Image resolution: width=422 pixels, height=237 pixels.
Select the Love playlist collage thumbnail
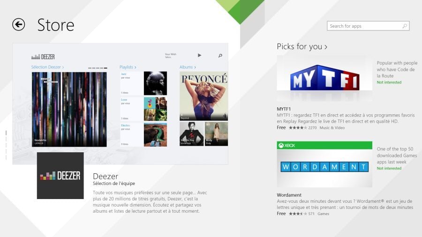tap(155, 109)
